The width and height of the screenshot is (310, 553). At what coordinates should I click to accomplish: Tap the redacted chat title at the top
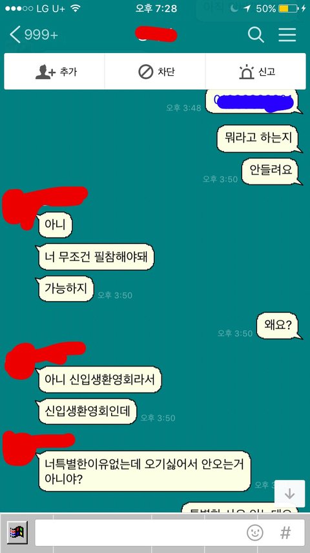pyautogui.click(x=156, y=34)
